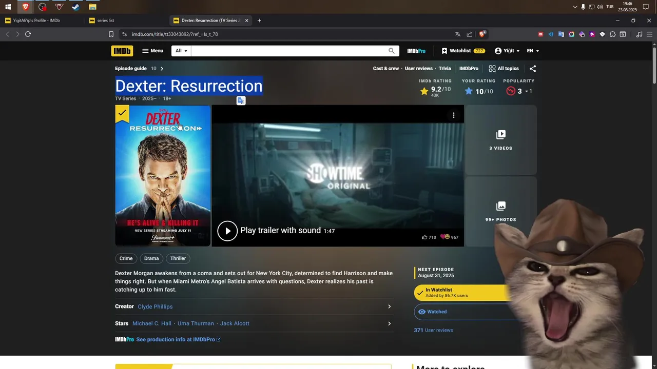
Task: Select the Thriller genre chip
Action: [178, 258]
